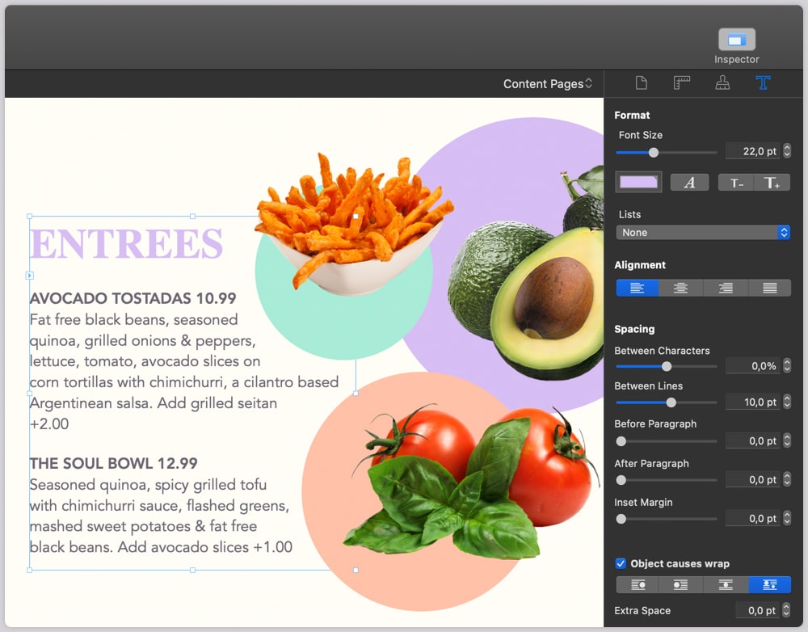Toggle the Inspector panel from the toolbar
This screenshot has height=632, width=808.
[x=736, y=38]
